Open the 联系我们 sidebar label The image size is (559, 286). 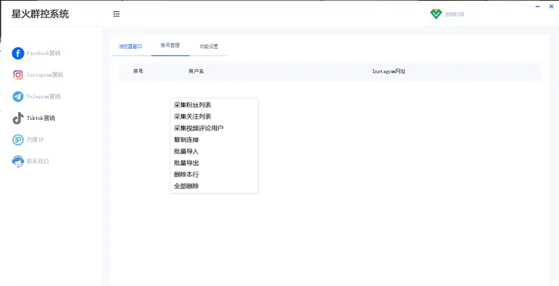[38, 162]
